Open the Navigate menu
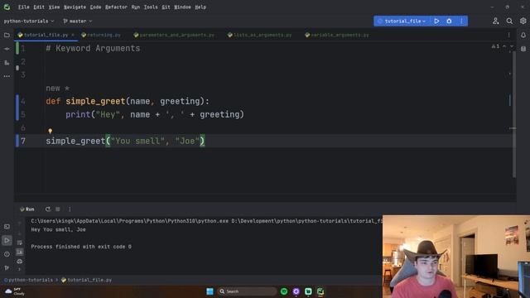This screenshot has width=530, height=298. 75,7
